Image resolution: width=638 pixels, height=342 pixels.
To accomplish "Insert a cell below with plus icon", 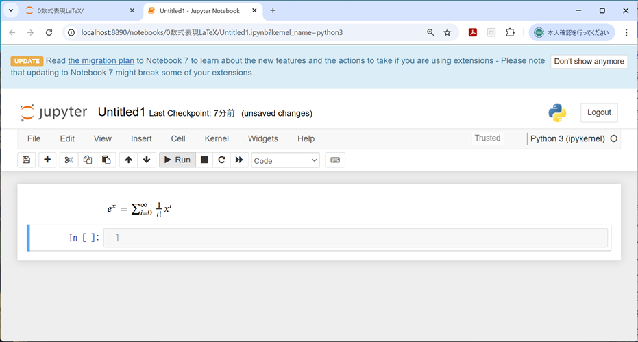I will (47, 160).
